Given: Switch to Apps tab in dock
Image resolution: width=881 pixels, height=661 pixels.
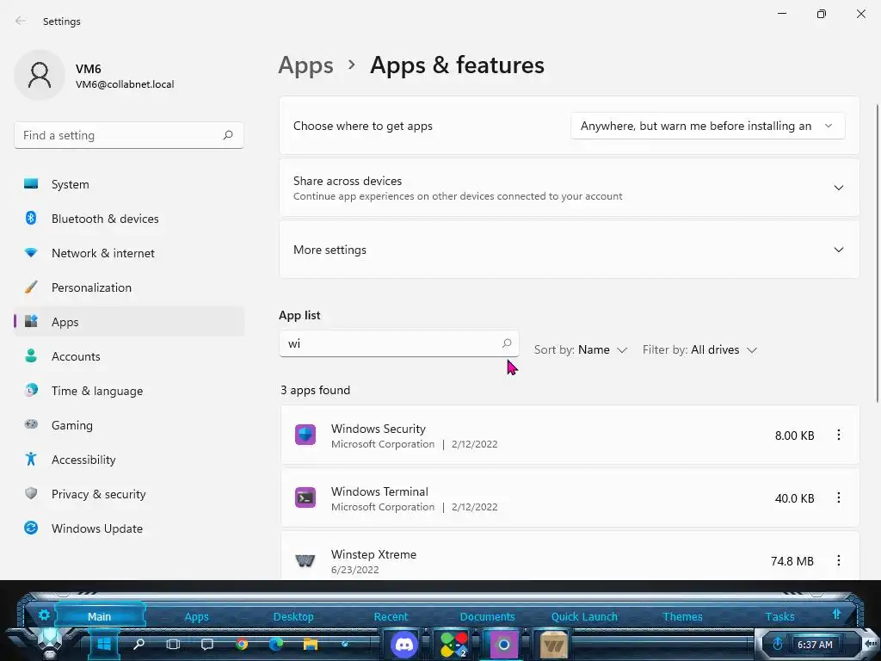Looking at the screenshot, I should (x=197, y=616).
